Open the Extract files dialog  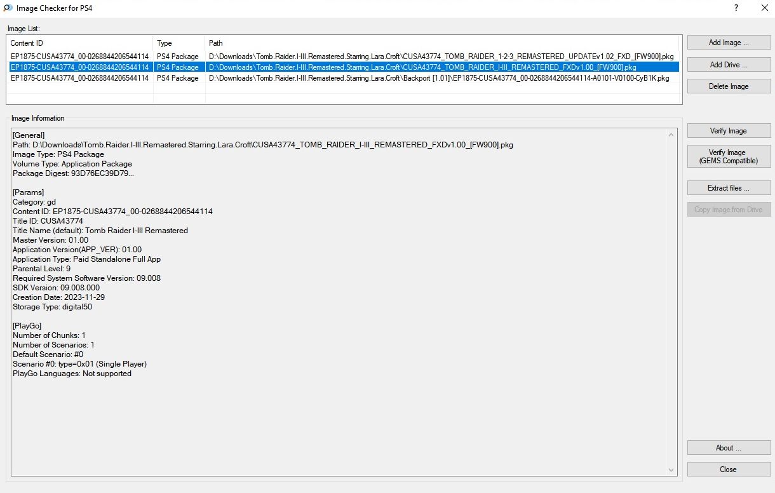pos(729,188)
